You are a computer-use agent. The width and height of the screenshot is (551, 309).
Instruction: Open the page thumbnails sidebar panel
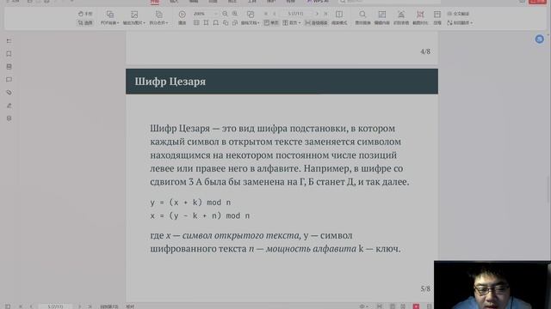pyautogui.click(x=9, y=67)
